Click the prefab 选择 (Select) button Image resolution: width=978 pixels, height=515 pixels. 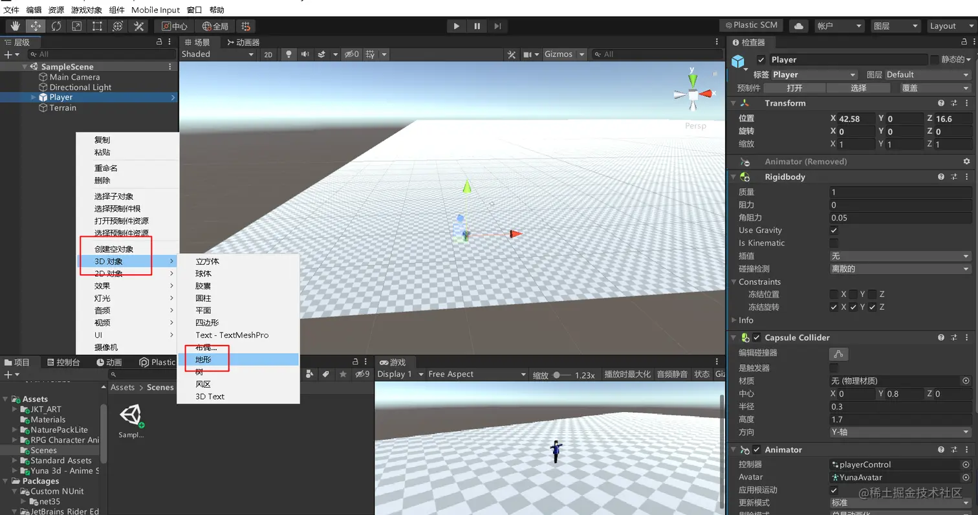(x=858, y=88)
